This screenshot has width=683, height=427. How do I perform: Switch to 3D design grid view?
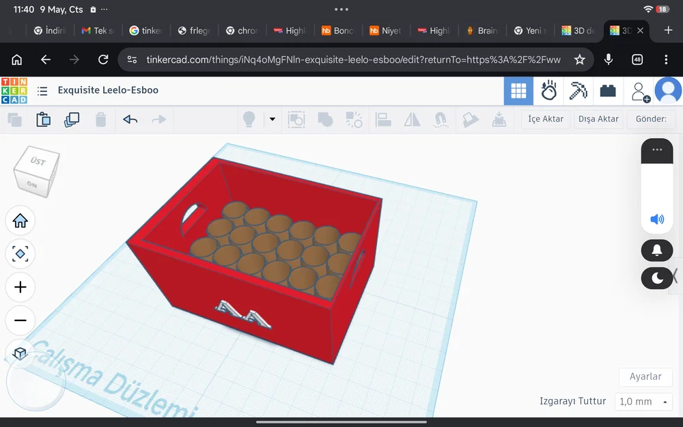518,91
